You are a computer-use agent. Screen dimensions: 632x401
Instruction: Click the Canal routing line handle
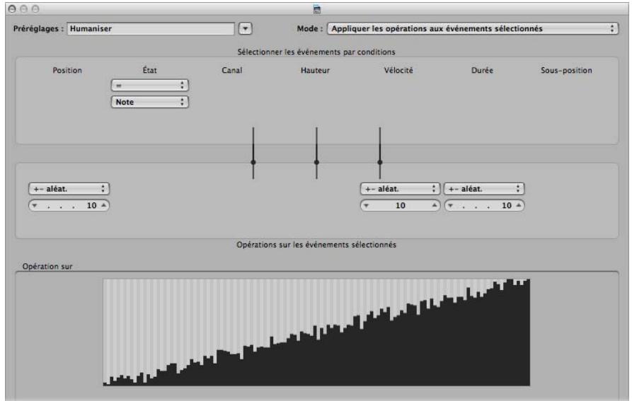253,162
